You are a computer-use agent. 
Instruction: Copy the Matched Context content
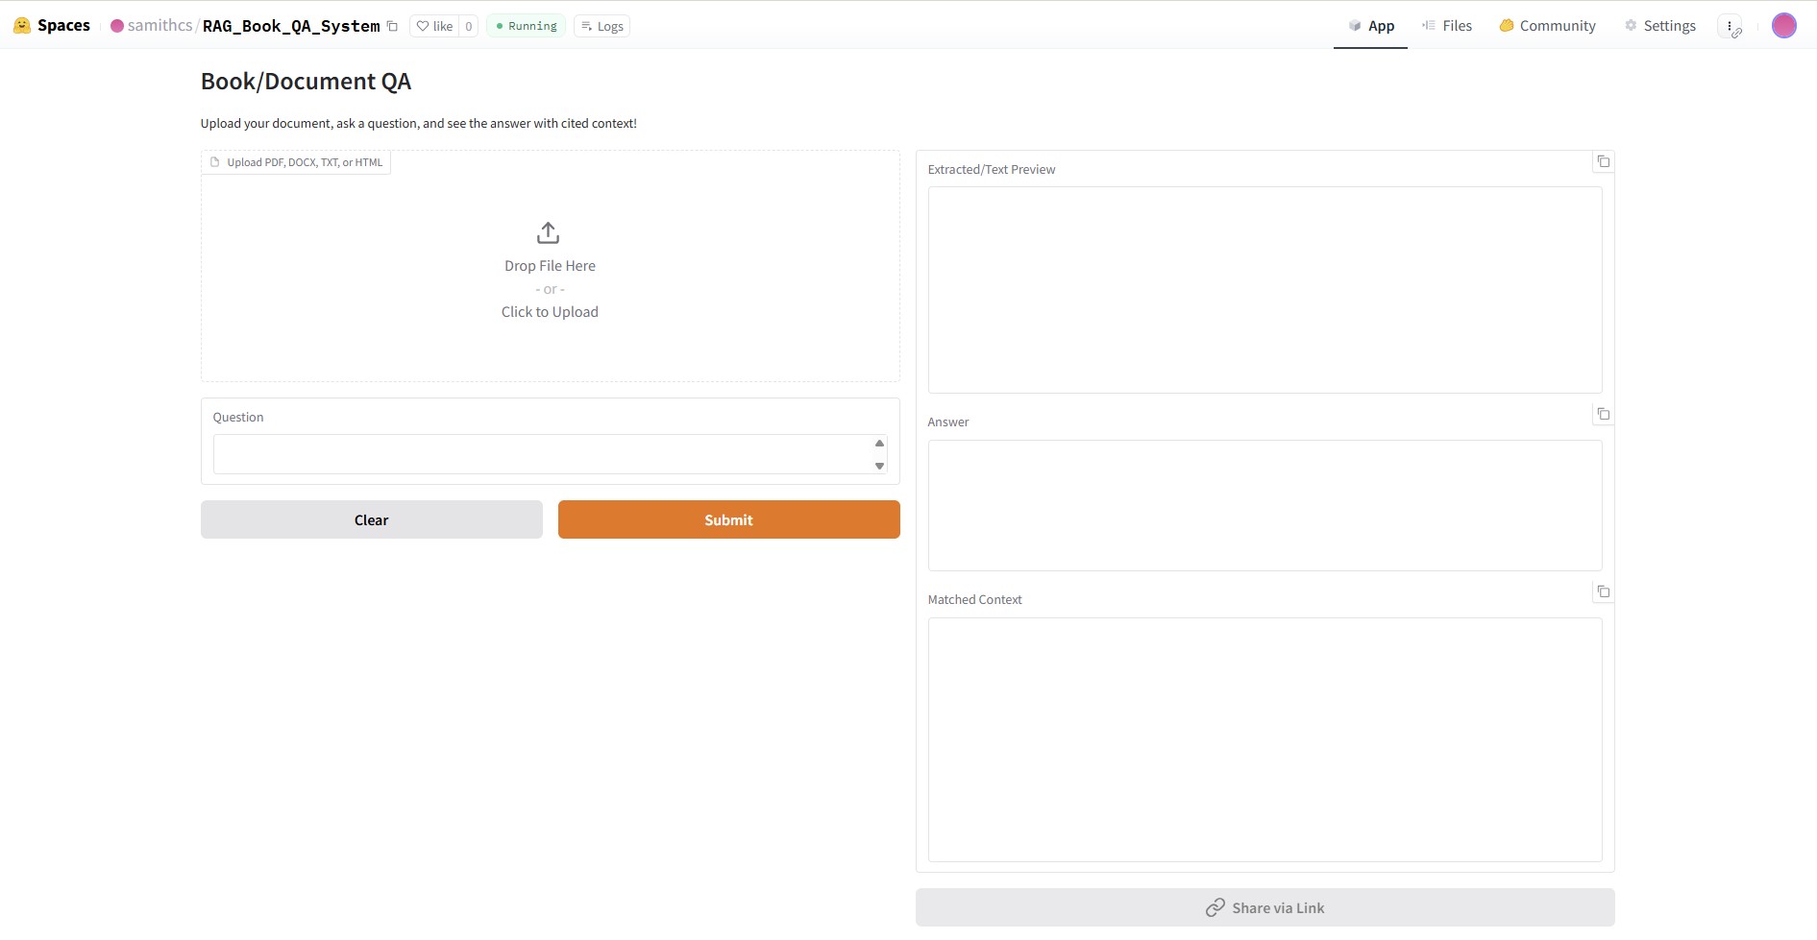pos(1603,591)
